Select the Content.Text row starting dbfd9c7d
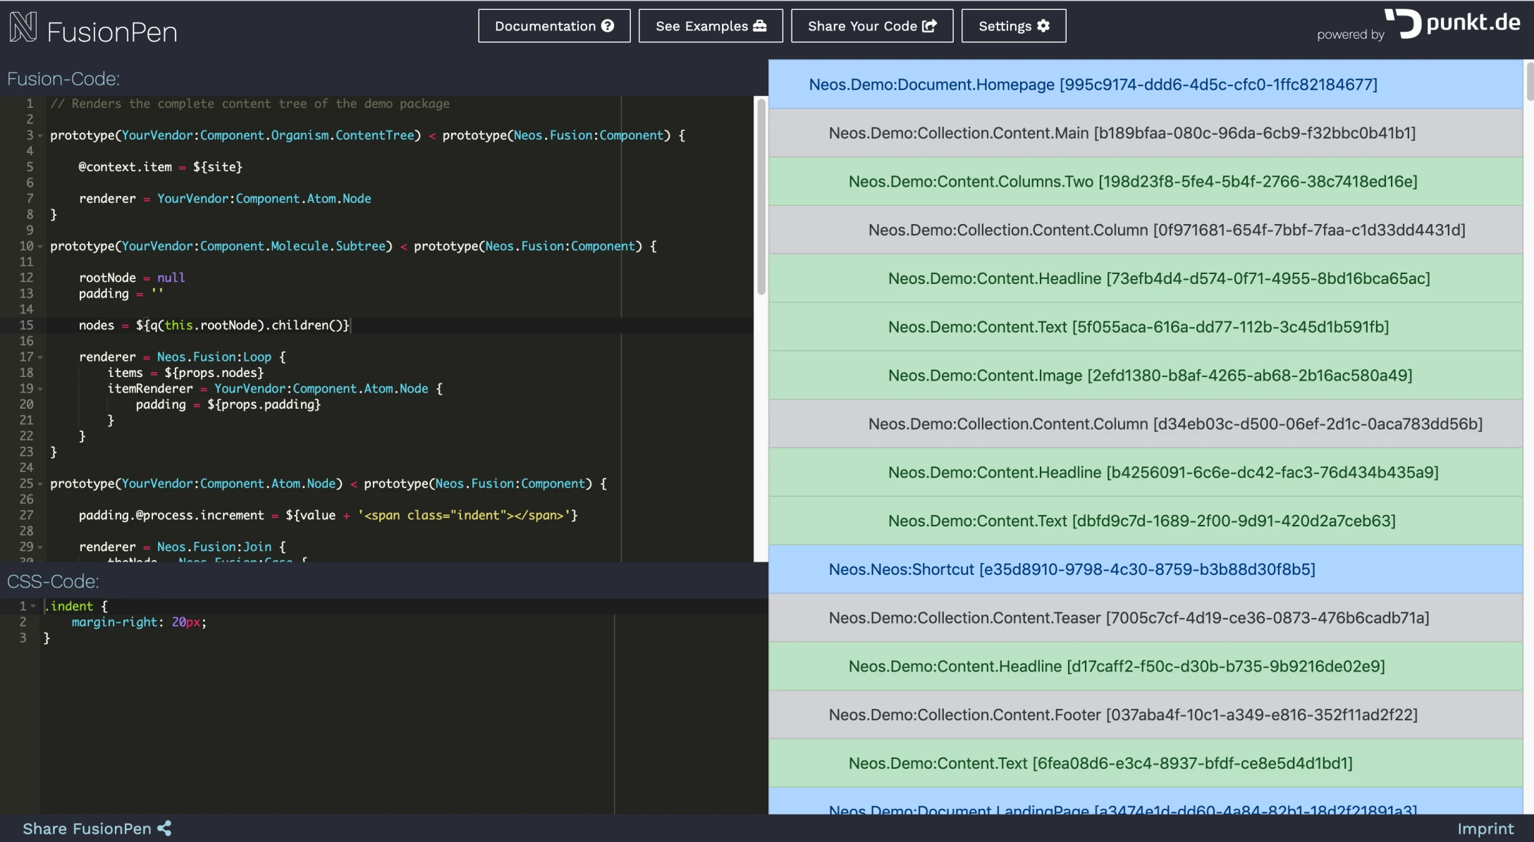This screenshot has height=842, width=1534. pos(1146,521)
